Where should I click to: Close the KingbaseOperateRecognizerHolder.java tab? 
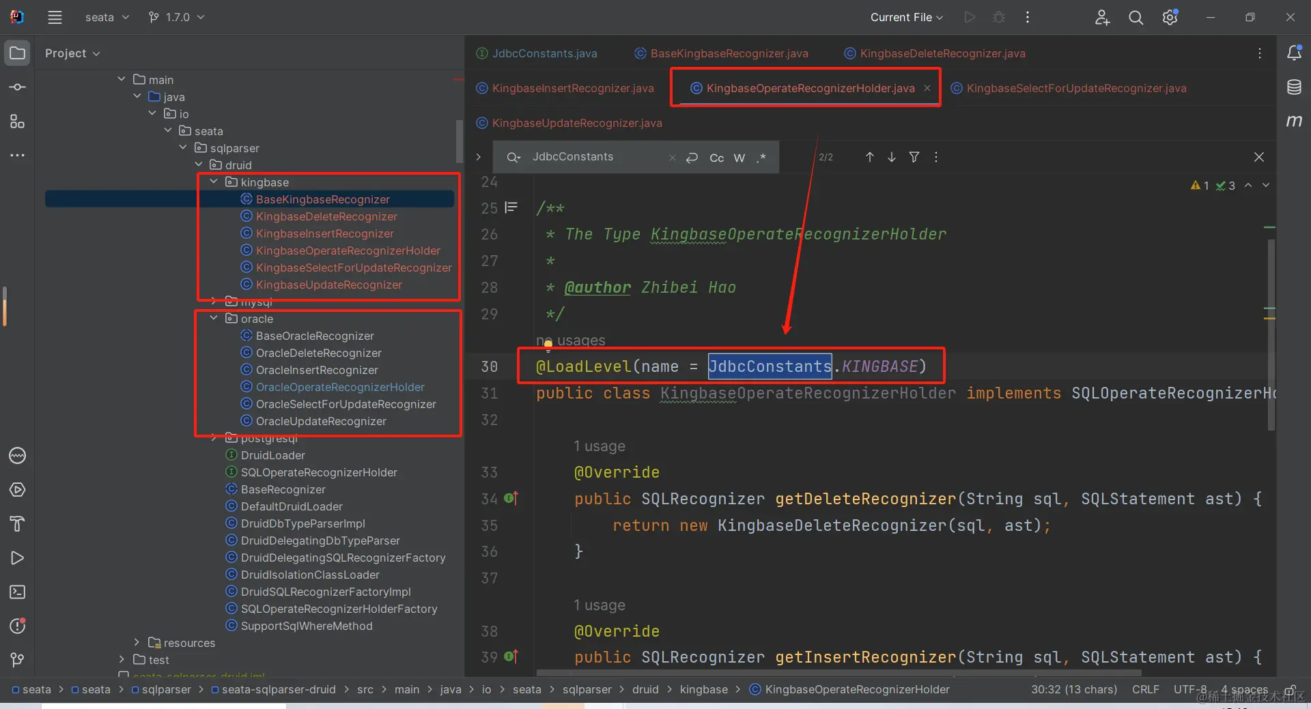(x=927, y=88)
